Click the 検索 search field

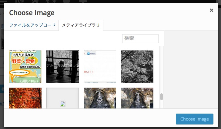click(x=140, y=39)
